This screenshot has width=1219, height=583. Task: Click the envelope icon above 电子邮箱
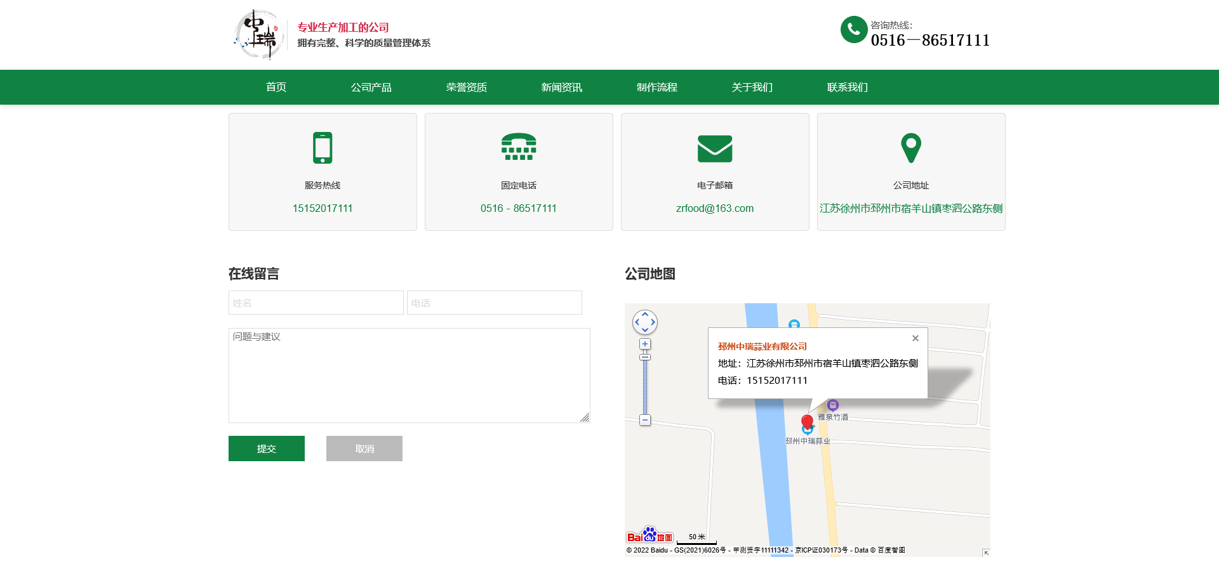715,149
